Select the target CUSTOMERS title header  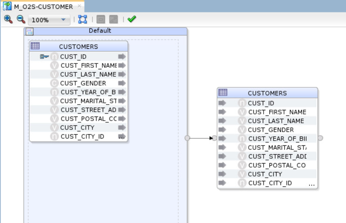tap(267, 93)
